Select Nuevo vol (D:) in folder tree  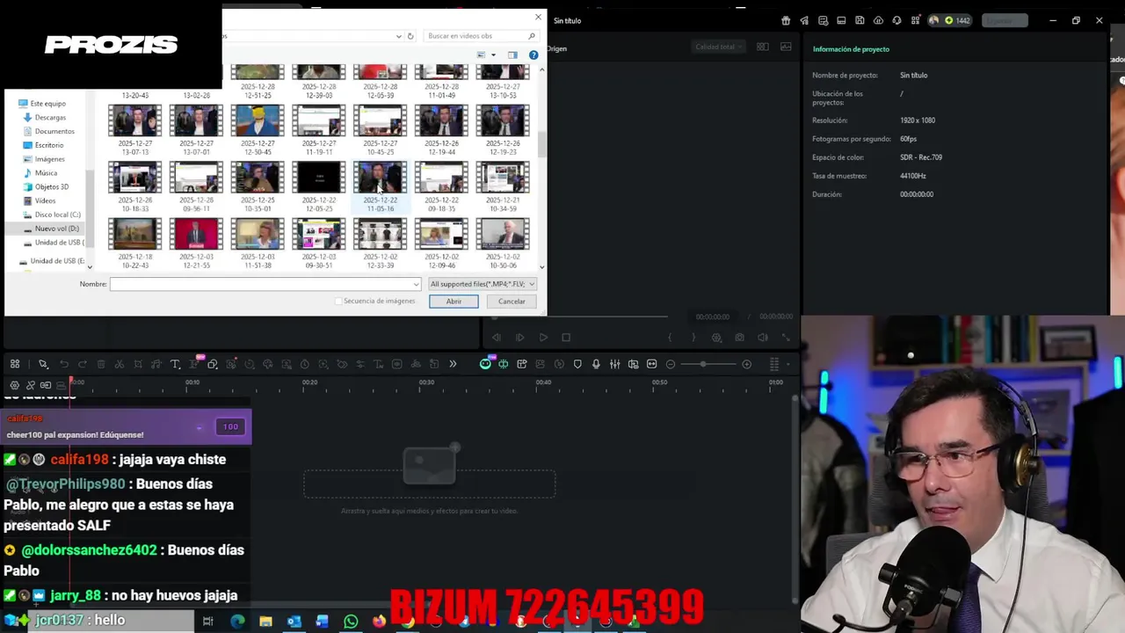(56, 229)
